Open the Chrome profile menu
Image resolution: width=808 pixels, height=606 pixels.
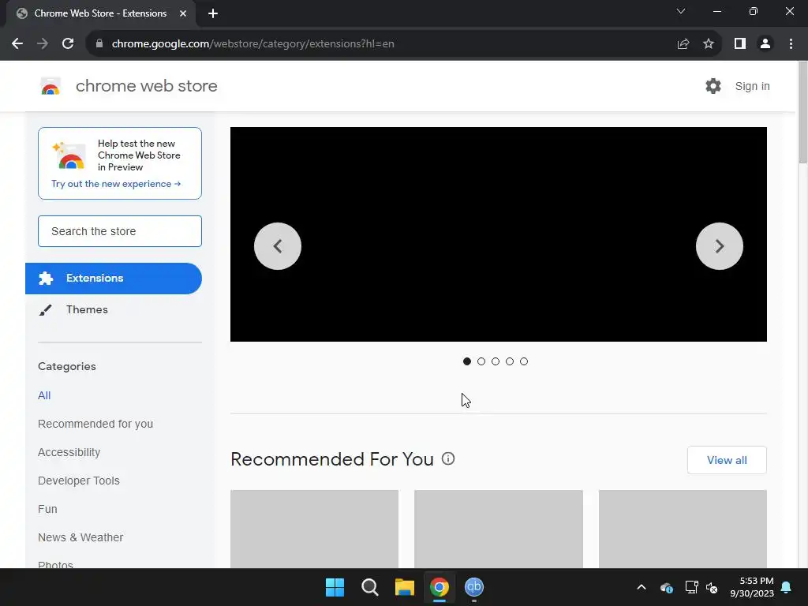pos(765,44)
